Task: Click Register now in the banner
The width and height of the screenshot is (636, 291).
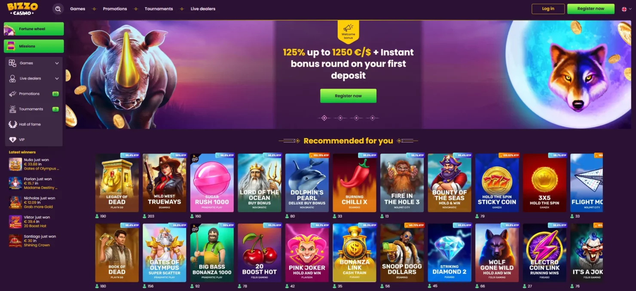Action: (348, 96)
